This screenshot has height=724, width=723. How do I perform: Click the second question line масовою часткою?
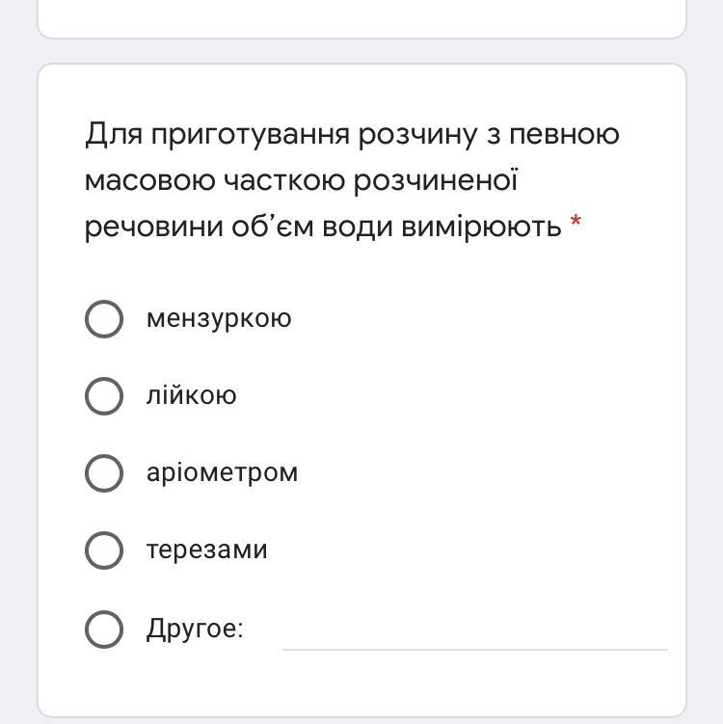pyautogui.click(x=301, y=180)
